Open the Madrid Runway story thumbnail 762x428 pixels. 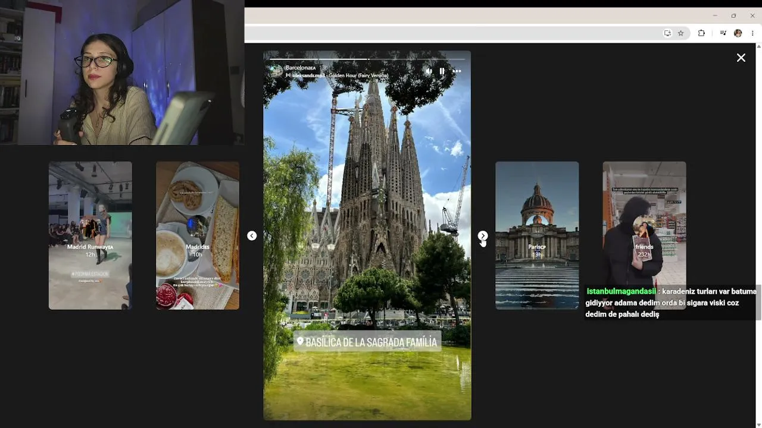(x=90, y=235)
